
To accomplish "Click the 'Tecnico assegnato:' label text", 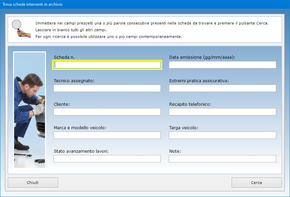I will [74, 81].
